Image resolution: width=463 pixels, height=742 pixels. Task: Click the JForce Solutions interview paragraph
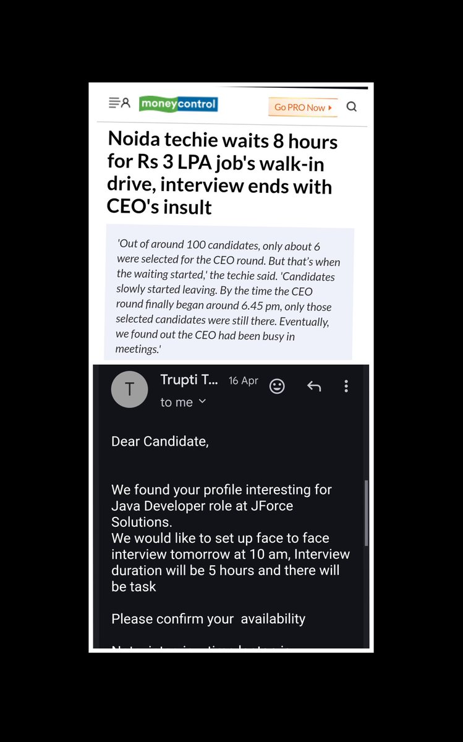coord(231,538)
